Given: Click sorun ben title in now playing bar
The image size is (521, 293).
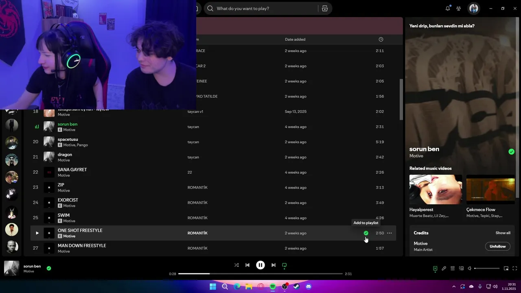Looking at the screenshot, I should tap(32, 266).
